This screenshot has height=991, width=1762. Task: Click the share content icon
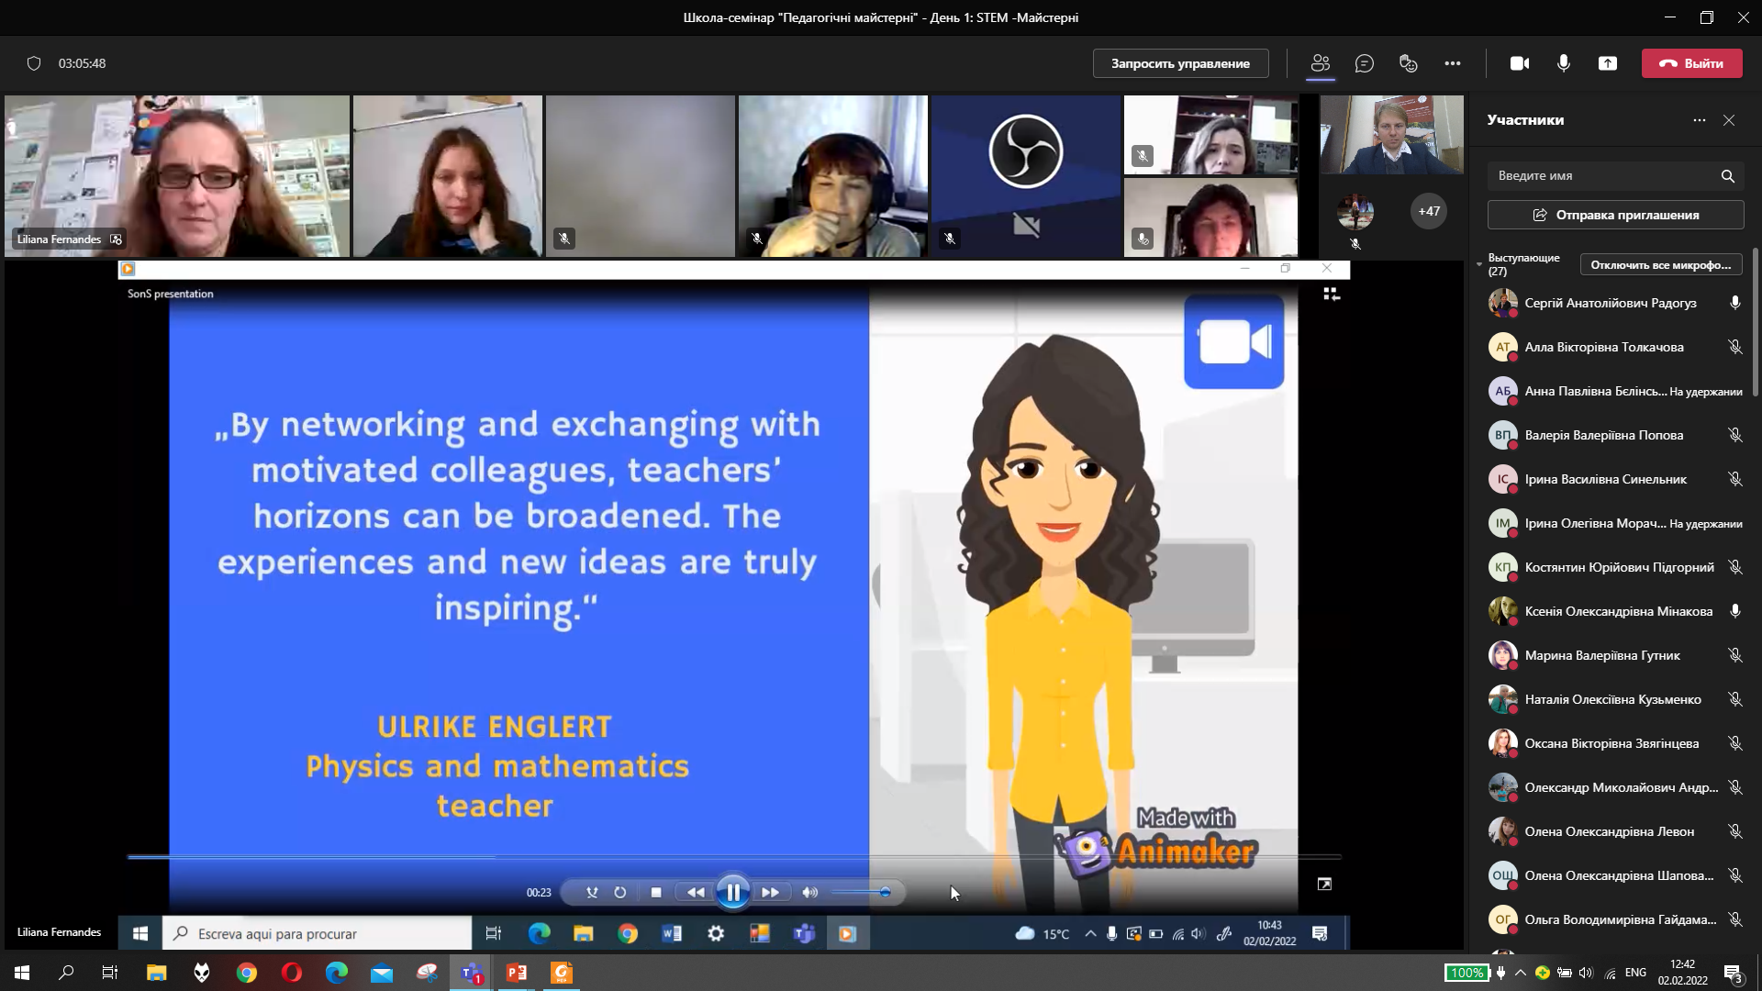point(1607,63)
